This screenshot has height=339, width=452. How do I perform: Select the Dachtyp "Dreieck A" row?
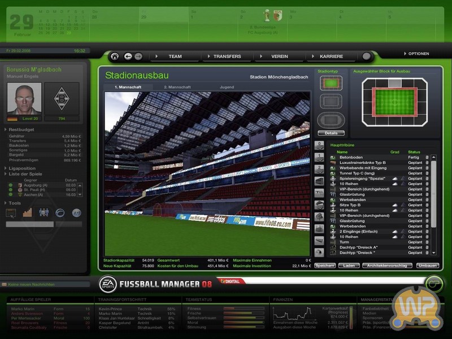[x=380, y=247]
